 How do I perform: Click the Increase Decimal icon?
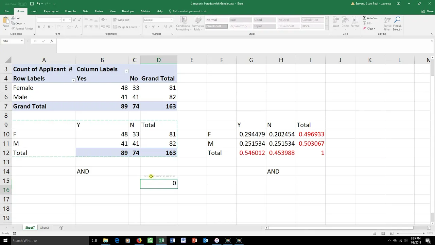[x=165, y=27]
